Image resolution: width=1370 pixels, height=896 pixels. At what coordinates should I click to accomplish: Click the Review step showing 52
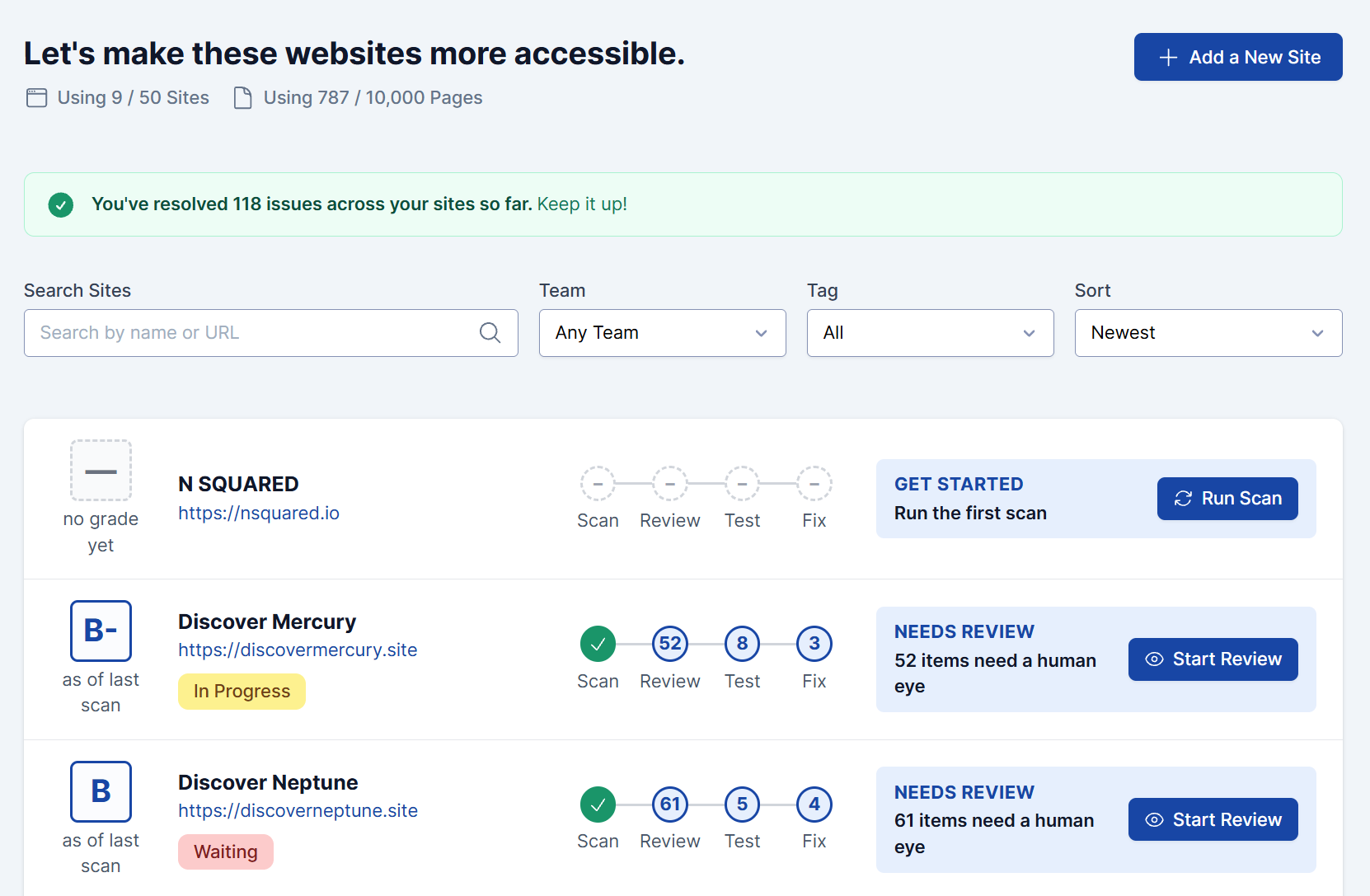click(670, 644)
